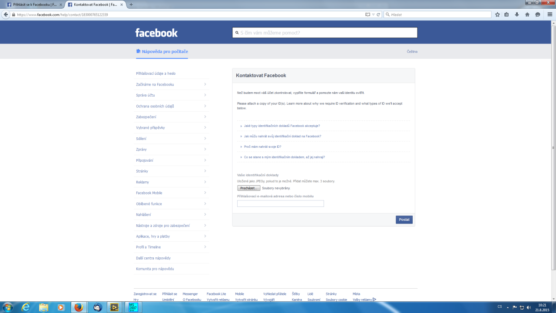556x313 pixels.
Task: Open Windows Explorer folder in taskbar
Action: (43, 307)
